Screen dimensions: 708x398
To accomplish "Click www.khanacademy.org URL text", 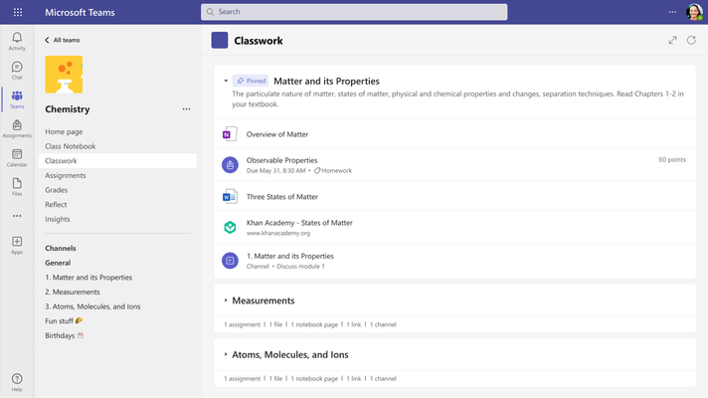I will 278,233.
